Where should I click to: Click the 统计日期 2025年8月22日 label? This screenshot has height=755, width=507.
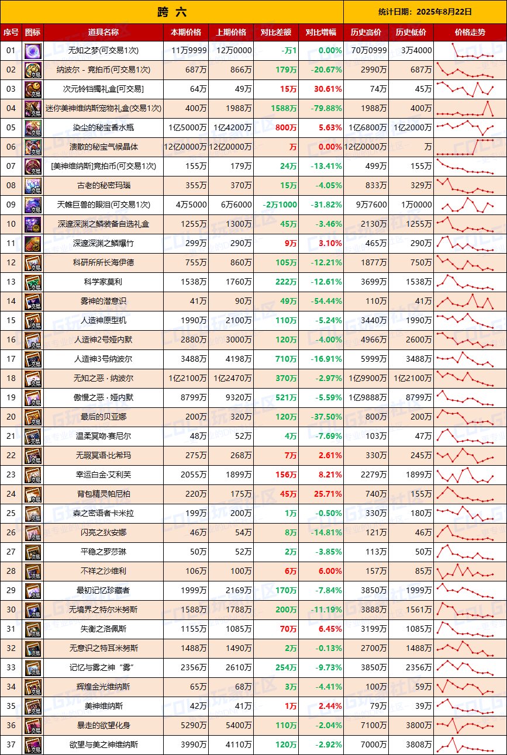tap(425, 12)
